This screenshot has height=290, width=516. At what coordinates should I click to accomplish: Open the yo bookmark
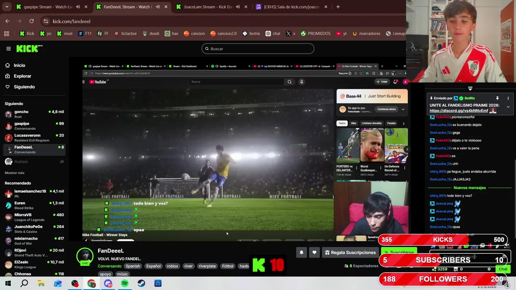coord(46,33)
